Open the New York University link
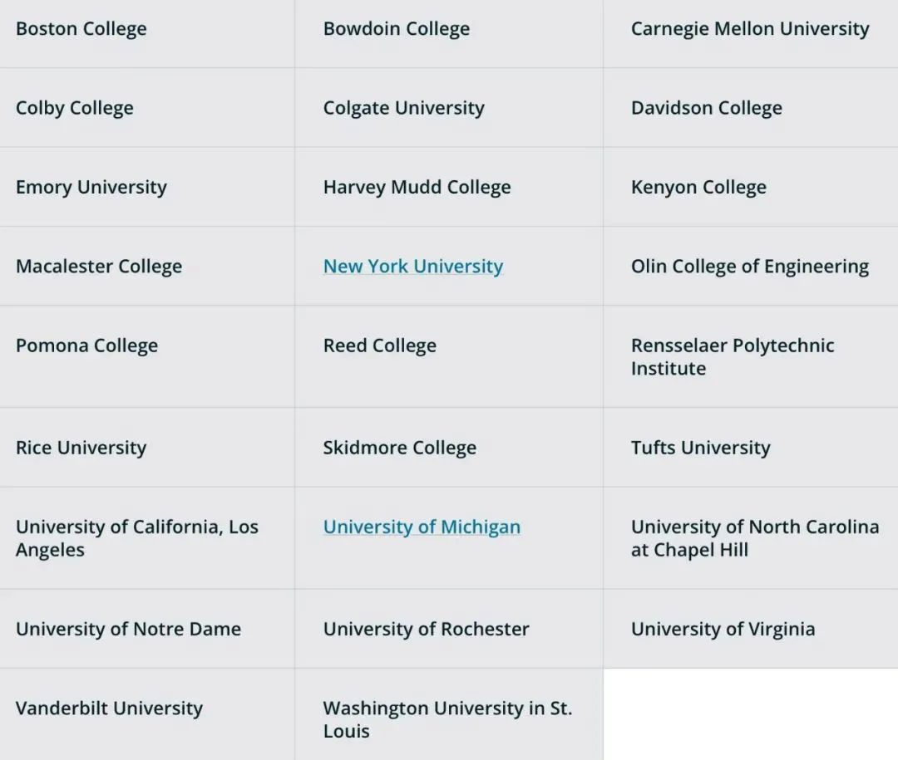898x760 pixels. click(412, 267)
